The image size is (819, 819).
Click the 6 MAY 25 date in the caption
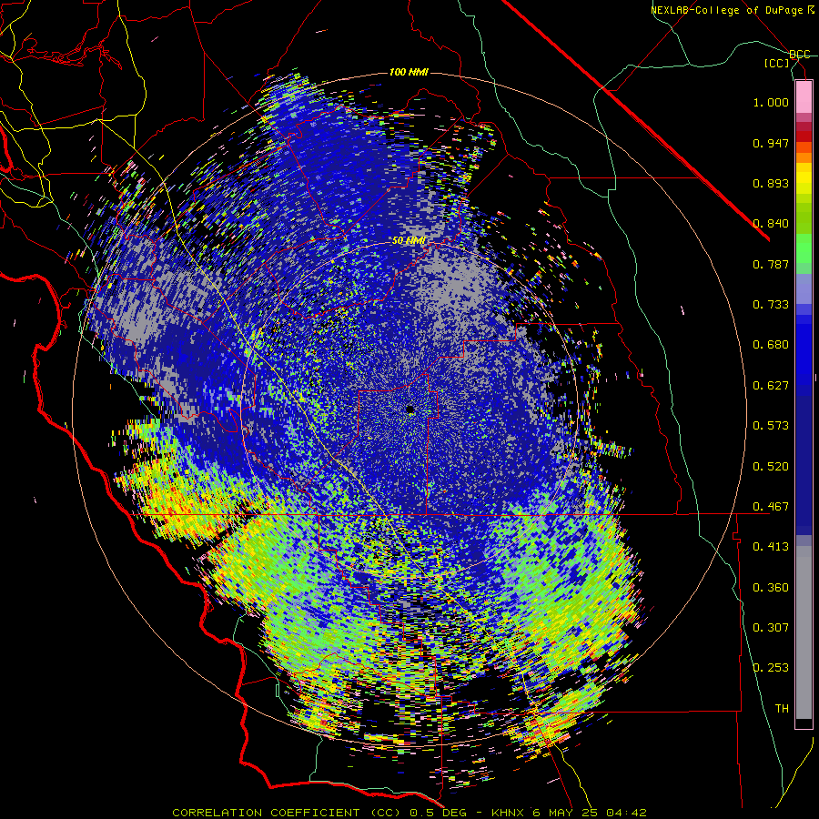(564, 813)
